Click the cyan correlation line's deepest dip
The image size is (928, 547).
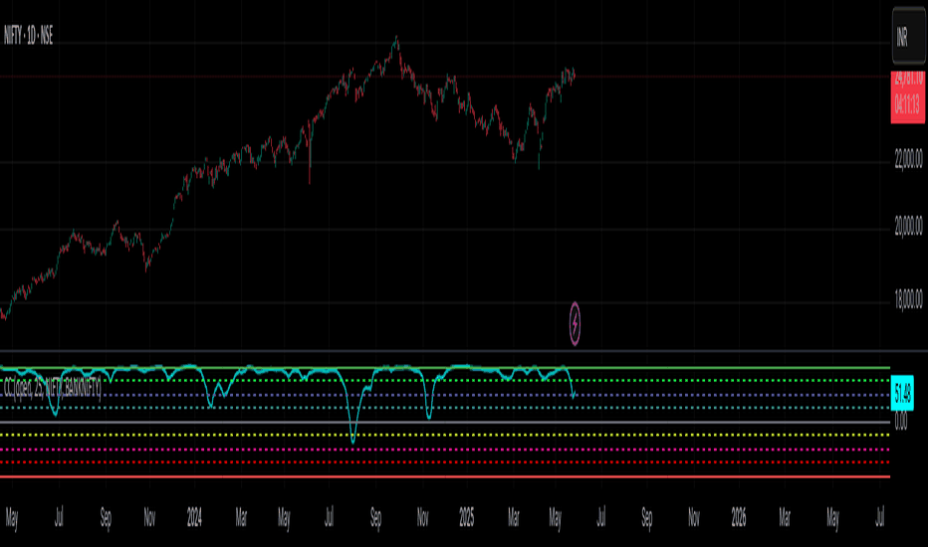point(353,442)
